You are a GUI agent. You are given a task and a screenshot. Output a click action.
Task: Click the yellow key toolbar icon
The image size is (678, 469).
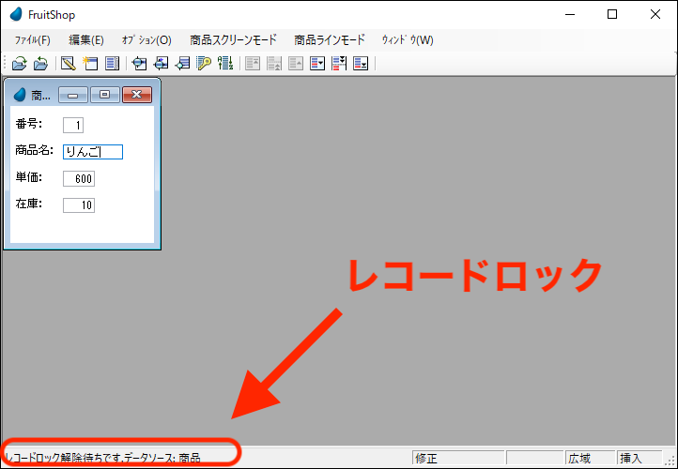204,64
